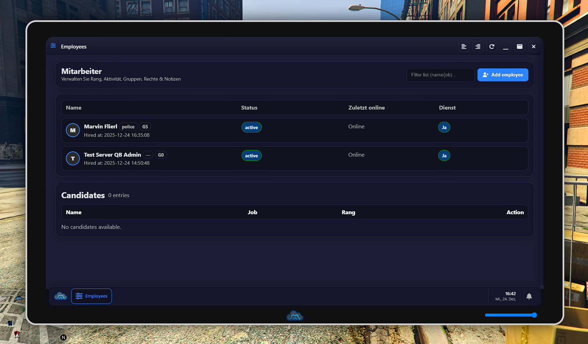The image size is (588, 344).
Task: Open the notifications bell
Action: 529,296
